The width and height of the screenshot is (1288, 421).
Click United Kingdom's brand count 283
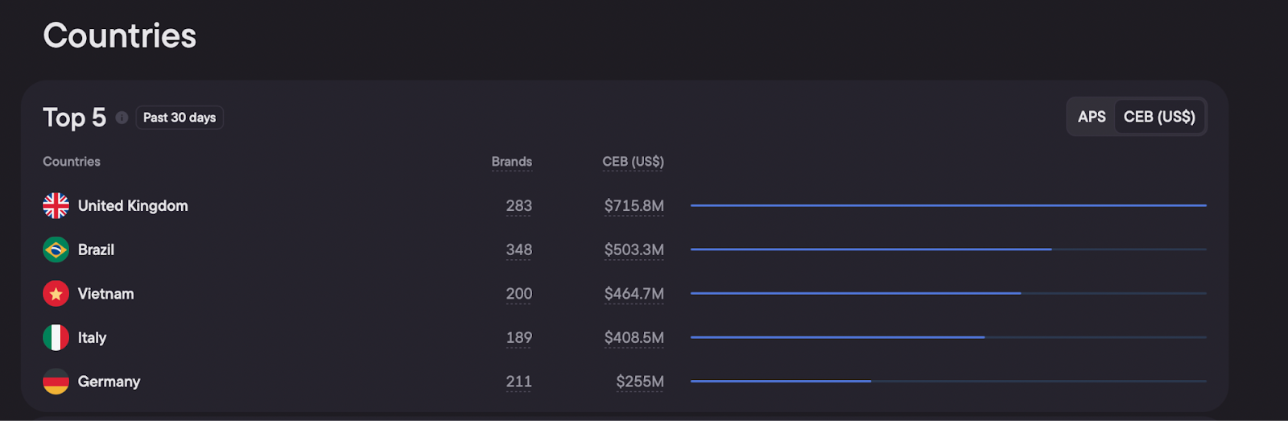518,206
